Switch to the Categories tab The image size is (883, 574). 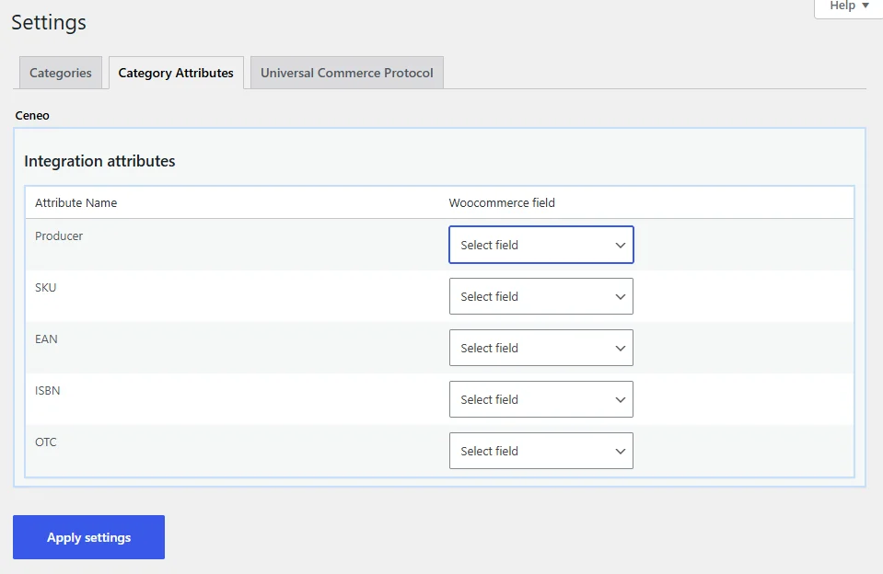pos(60,73)
